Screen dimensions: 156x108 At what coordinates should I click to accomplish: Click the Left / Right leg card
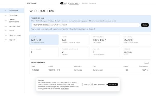point(106,40)
